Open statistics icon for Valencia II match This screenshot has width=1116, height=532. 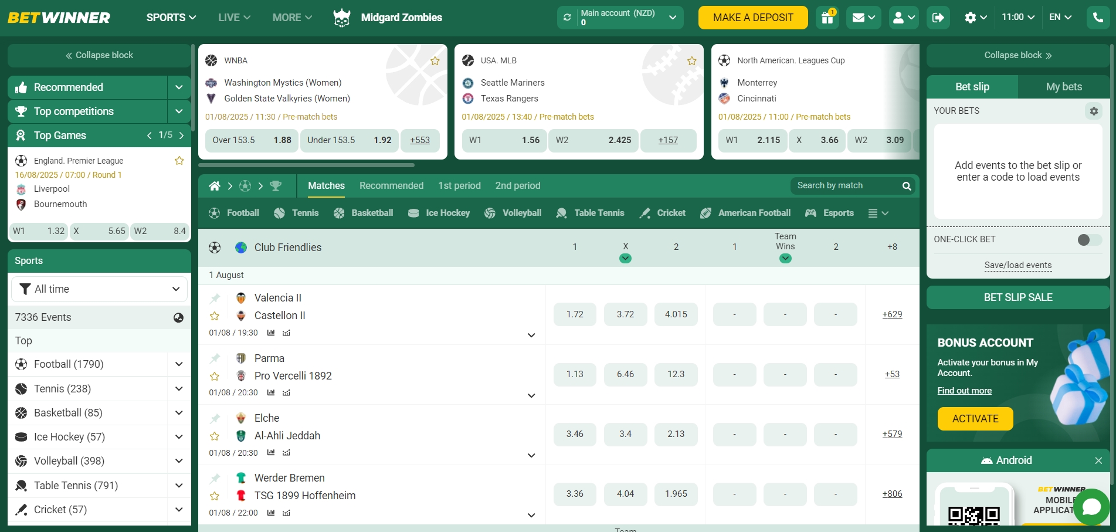tap(271, 333)
